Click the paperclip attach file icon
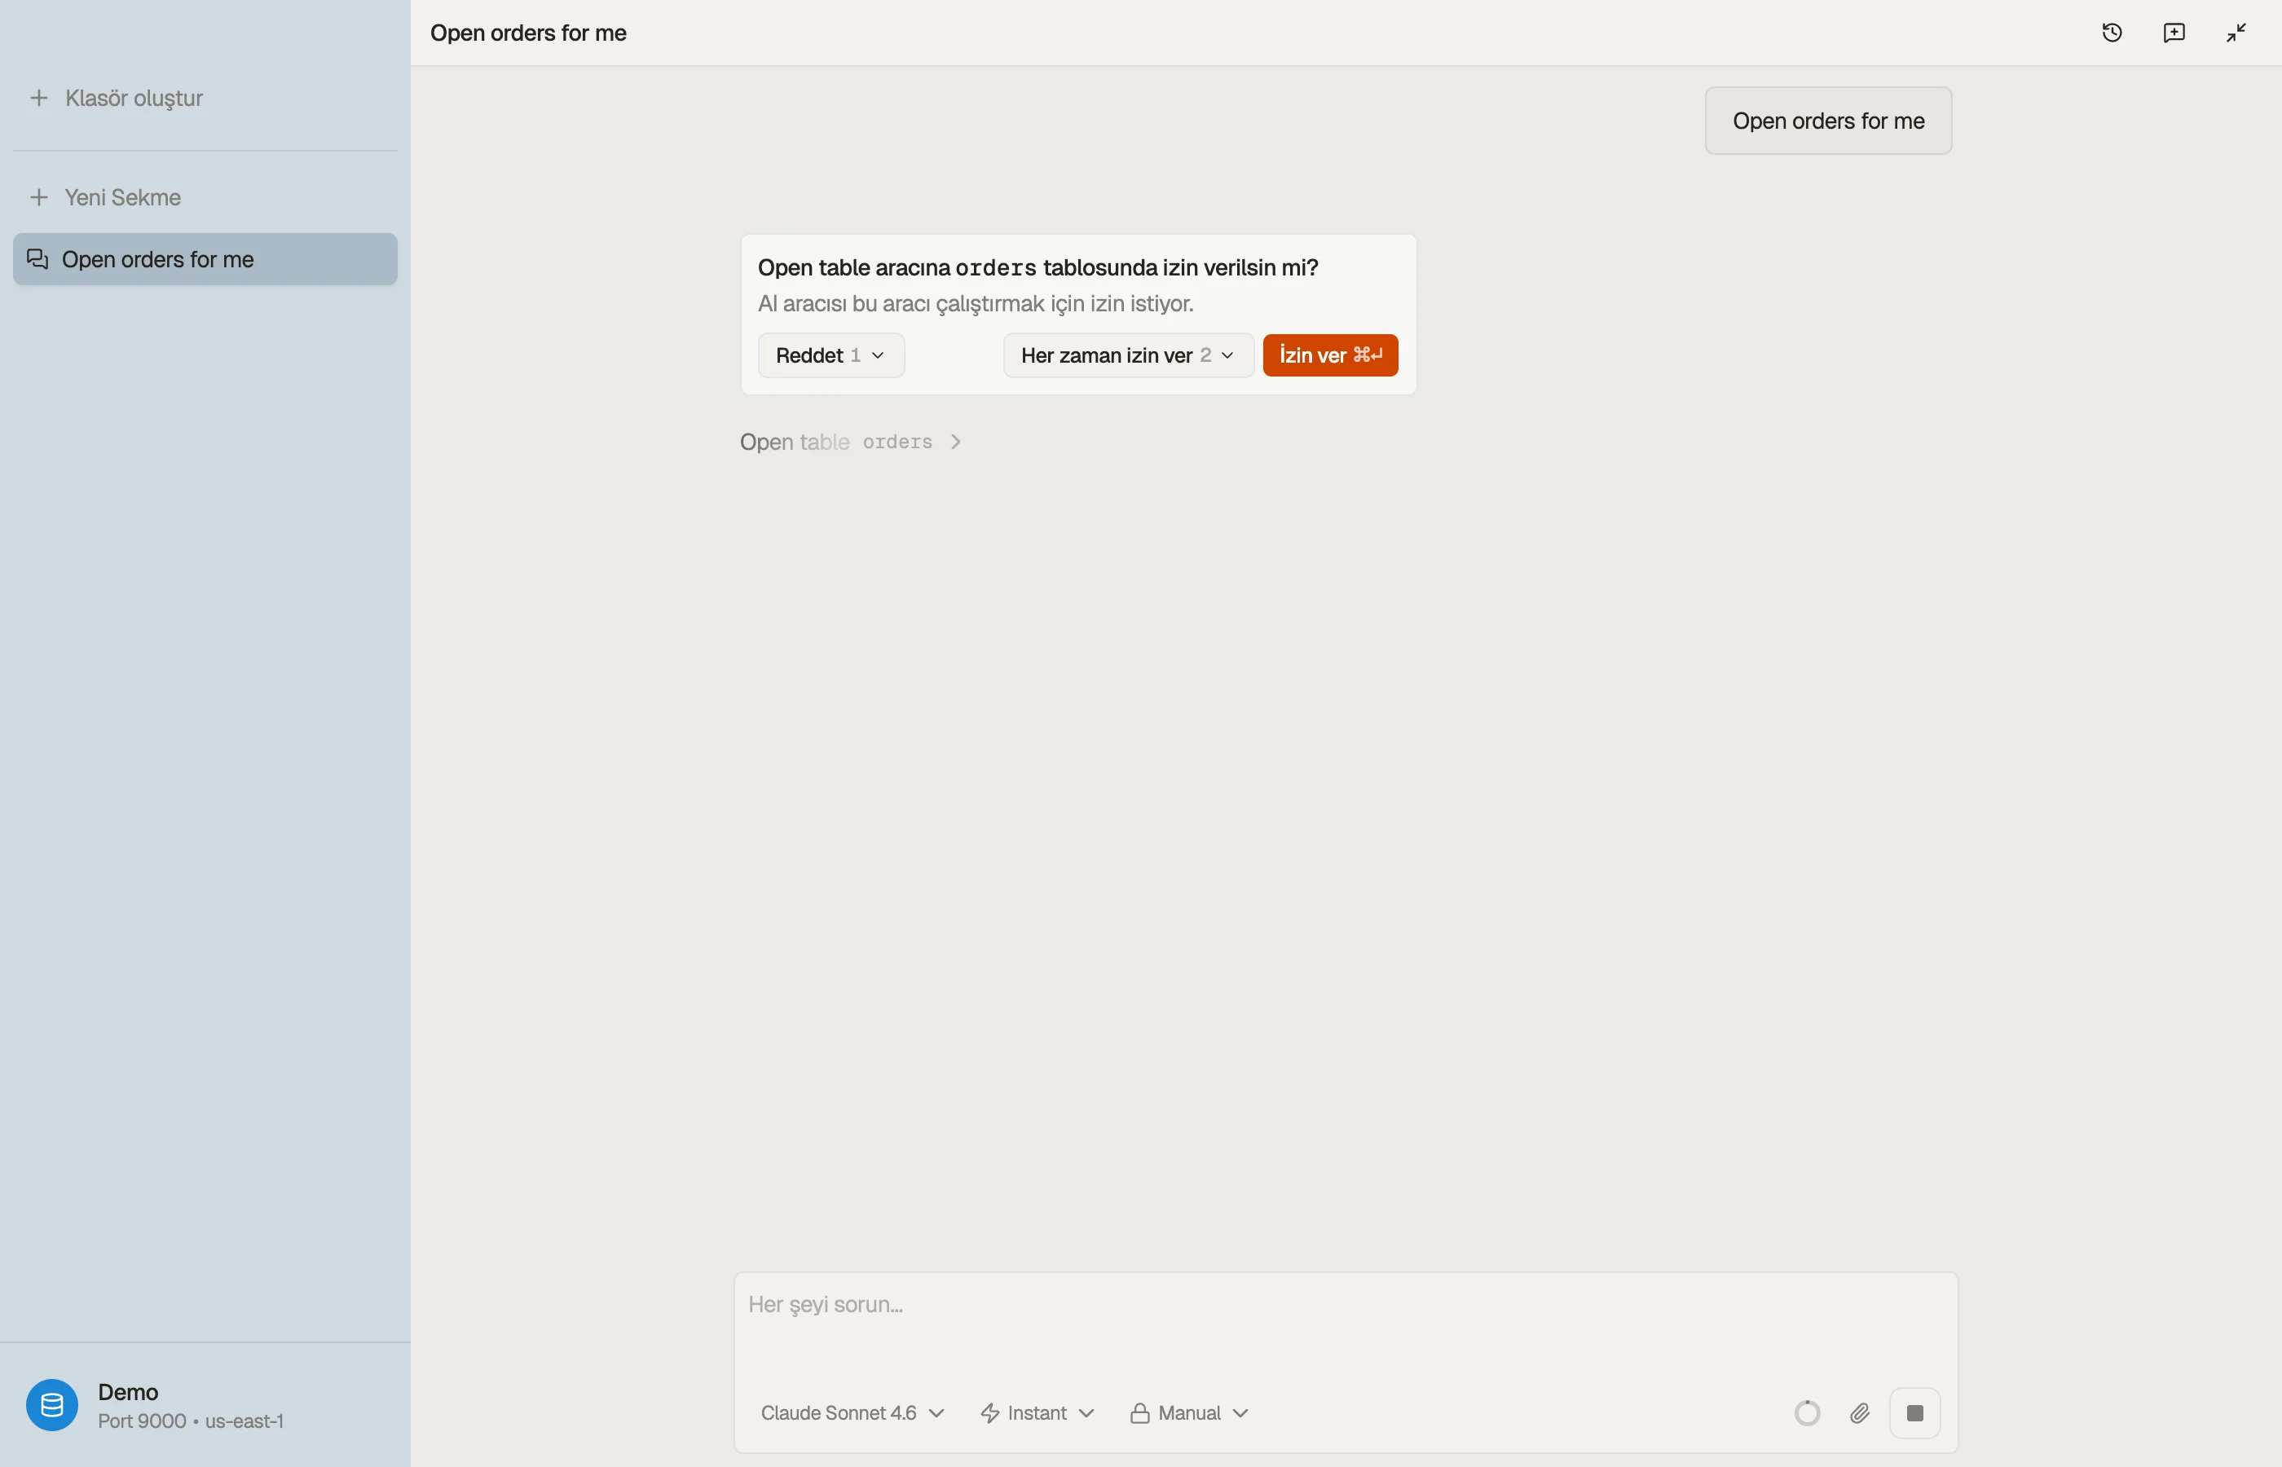 [1859, 1412]
